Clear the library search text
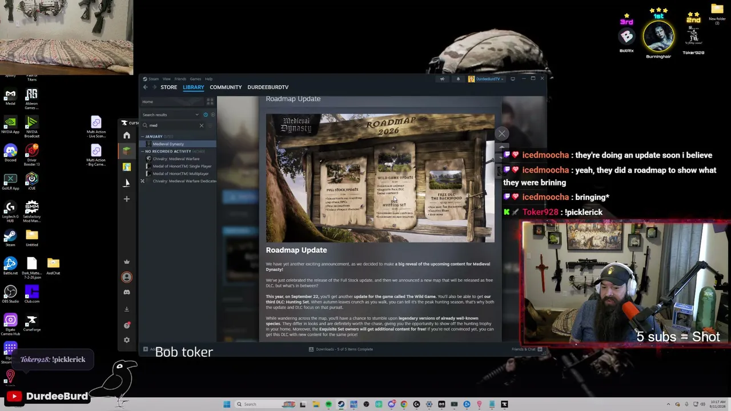Image resolution: width=731 pixels, height=411 pixels. (x=201, y=126)
